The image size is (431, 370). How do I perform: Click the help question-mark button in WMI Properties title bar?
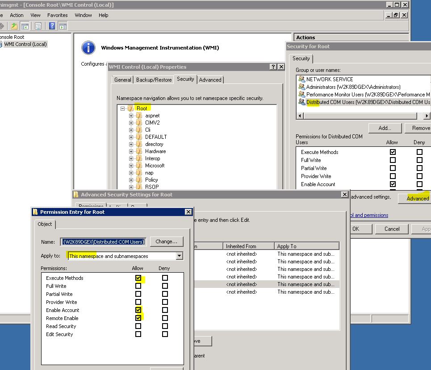273,67
